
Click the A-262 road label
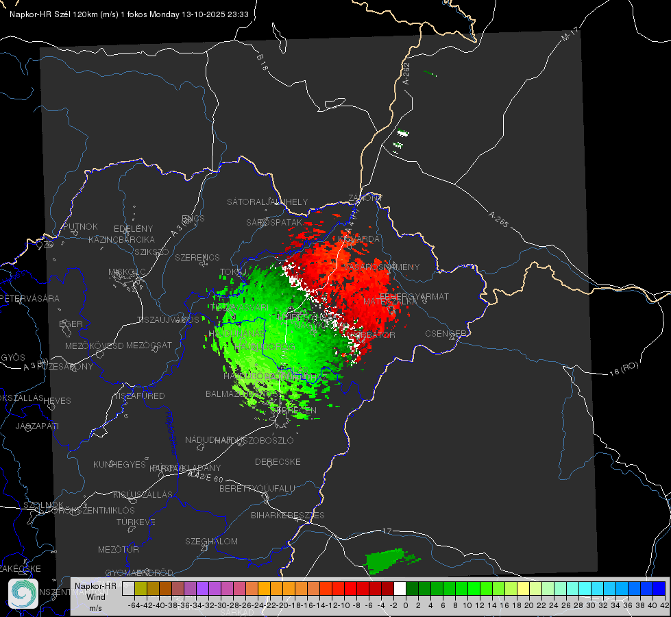406,73
